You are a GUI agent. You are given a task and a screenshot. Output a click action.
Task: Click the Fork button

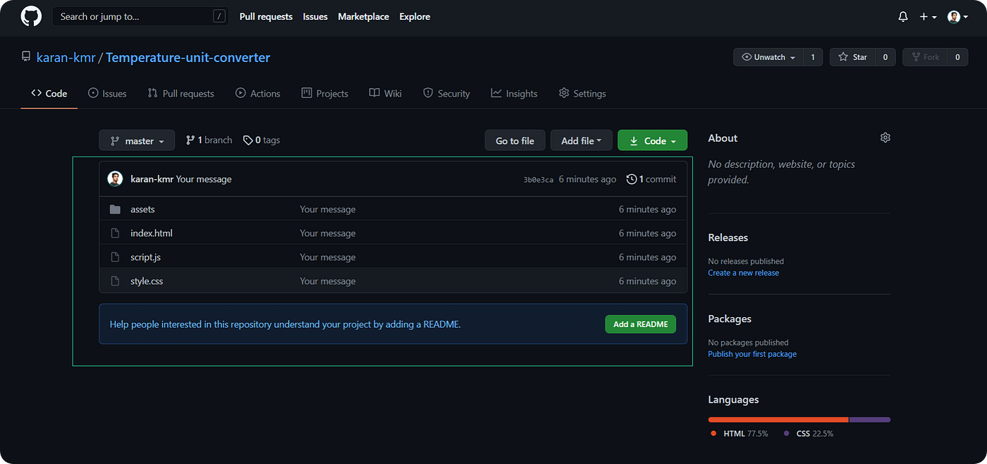925,57
